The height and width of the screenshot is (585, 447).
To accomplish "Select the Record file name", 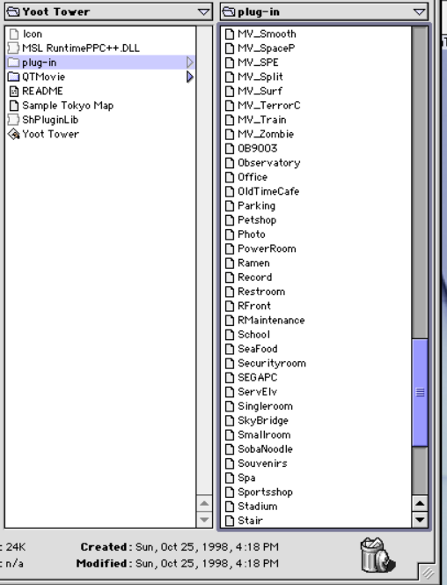I will (255, 278).
